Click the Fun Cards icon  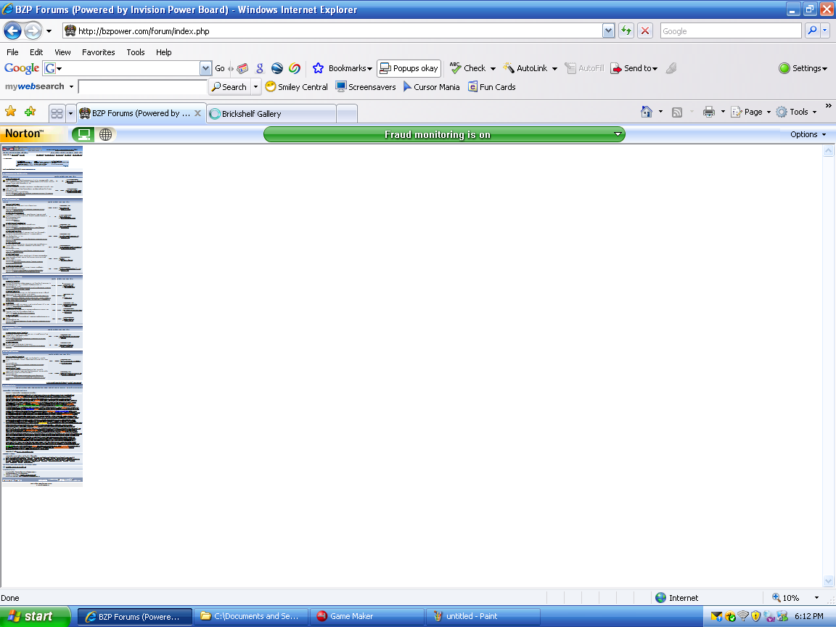(x=472, y=86)
